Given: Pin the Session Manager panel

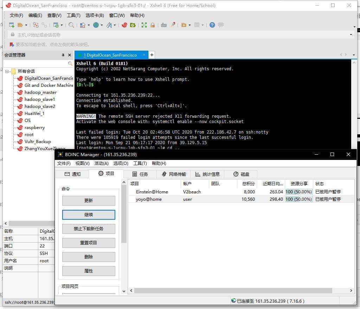Looking at the screenshot, I should coord(63,55).
